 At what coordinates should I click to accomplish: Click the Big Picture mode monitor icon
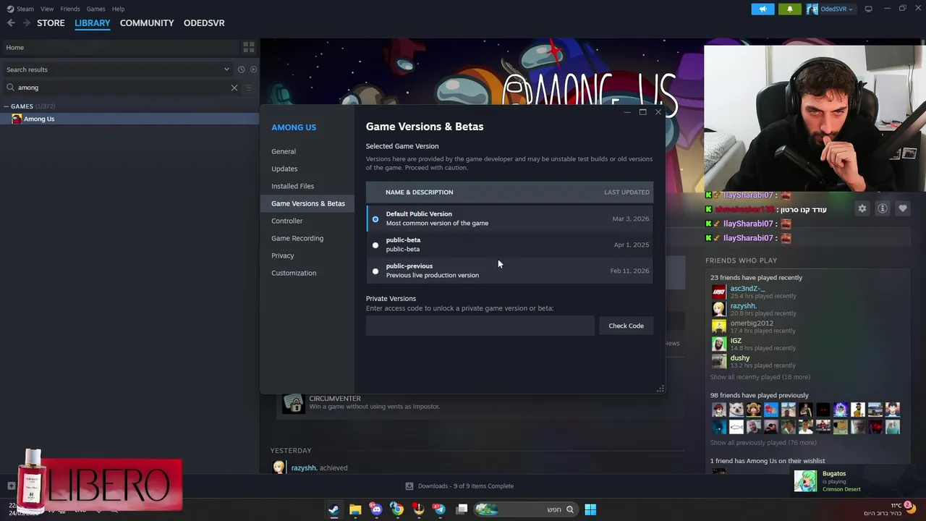point(868,9)
